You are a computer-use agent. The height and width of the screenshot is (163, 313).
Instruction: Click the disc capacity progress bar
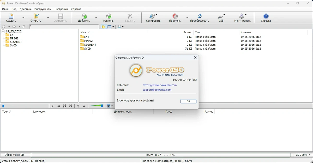[x=160, y=155]
